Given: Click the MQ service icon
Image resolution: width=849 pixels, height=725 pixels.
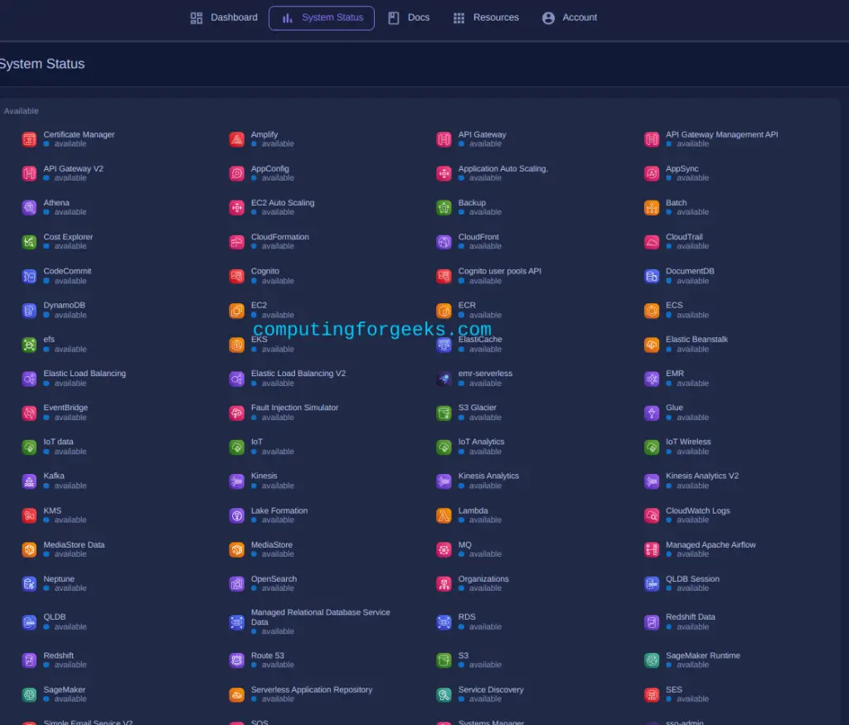Looking at the screenshot, I should click(x=444, y=549).
